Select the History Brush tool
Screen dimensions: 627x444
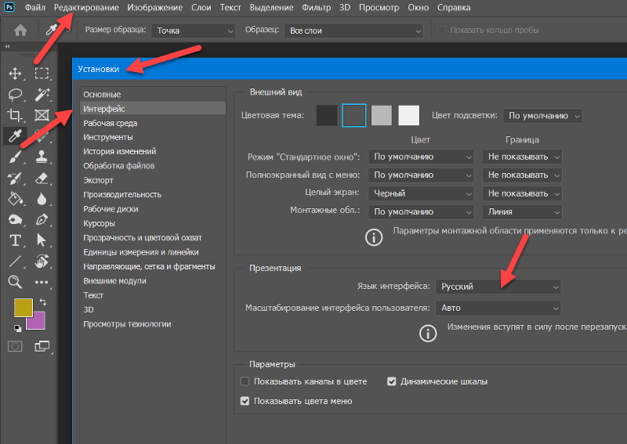(x=15, y=179)
